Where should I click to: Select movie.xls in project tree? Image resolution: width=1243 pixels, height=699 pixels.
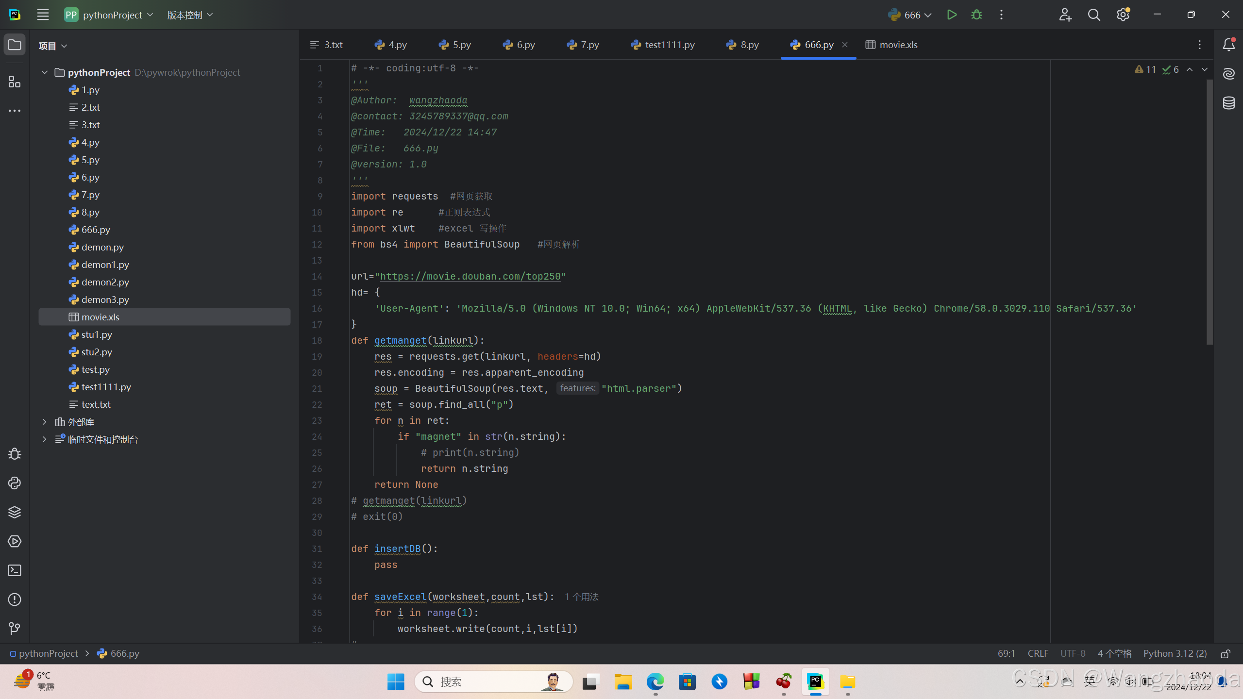[164, 317]
